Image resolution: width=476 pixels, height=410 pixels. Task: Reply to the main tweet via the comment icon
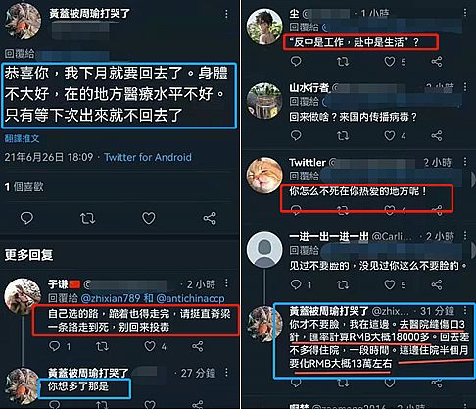click(26, 218)
